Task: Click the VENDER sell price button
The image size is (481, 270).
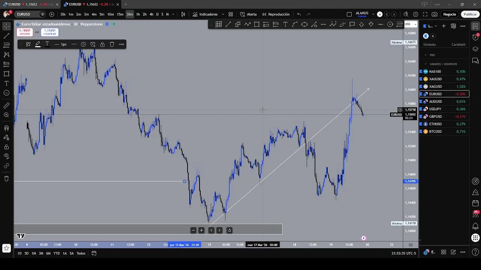Action: pyautogui.click(x=24, y=32)
